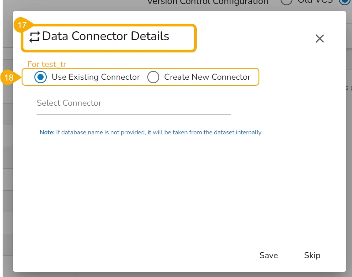Click the orange annotation badge numbered 18

9,78
